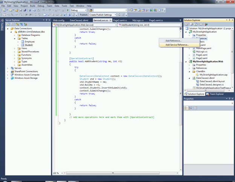Undo the last edit via toolbar

coord(43,10)
